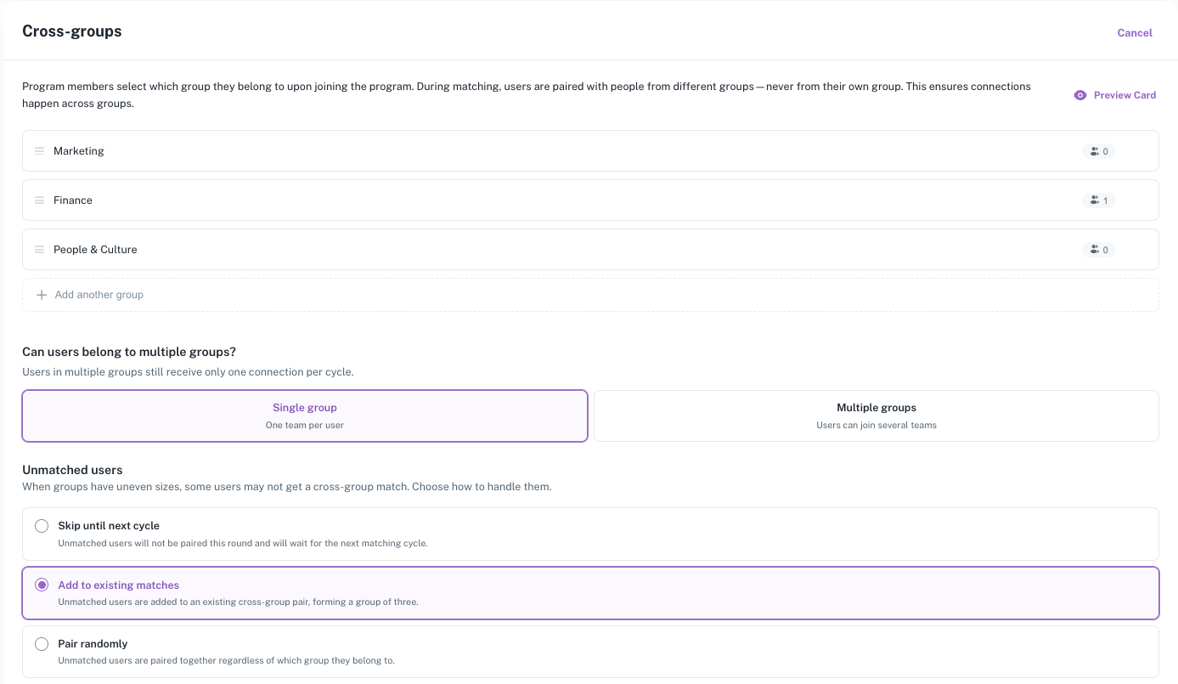The height and width of the screenshot is (684, 1178).
Task: Click the Cross-groups heading
Action: [x=72, y=31]
